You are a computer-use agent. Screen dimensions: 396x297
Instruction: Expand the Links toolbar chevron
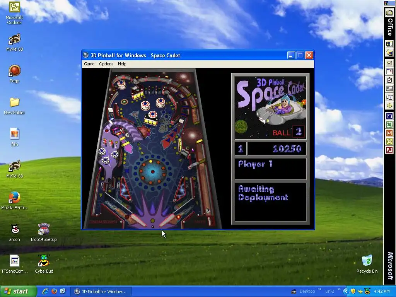click(339, 289)
